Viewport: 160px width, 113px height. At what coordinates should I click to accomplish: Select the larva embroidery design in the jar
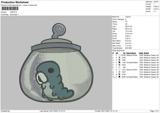coord(54,78)
